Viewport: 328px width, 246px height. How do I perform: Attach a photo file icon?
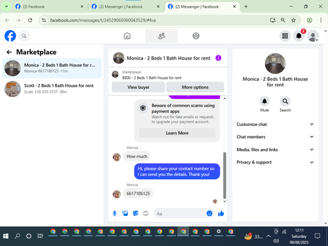tap(125, 213)
